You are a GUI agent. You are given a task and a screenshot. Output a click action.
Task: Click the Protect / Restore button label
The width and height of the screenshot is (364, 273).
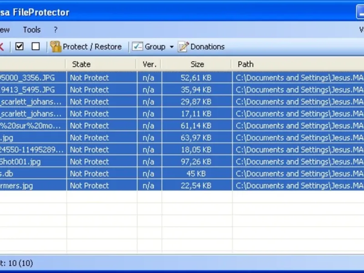[x=92, y=47]
